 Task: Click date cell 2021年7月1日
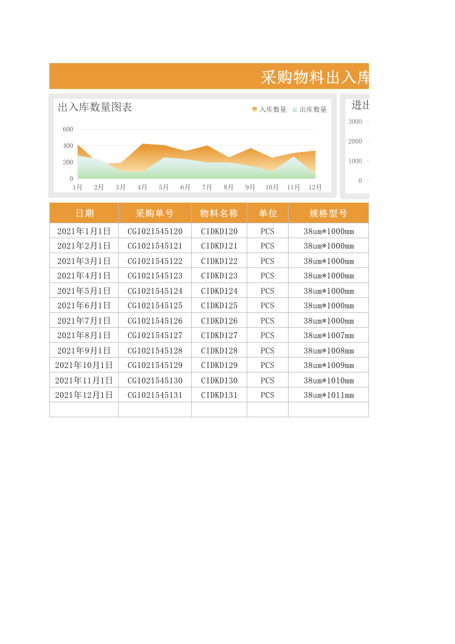click(x=84, y=321)
